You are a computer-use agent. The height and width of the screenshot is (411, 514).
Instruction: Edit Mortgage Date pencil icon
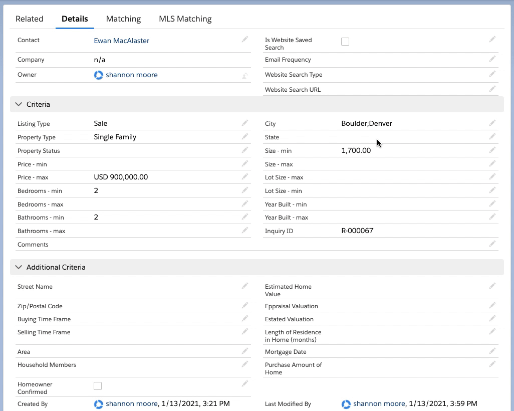click(492, 351)
